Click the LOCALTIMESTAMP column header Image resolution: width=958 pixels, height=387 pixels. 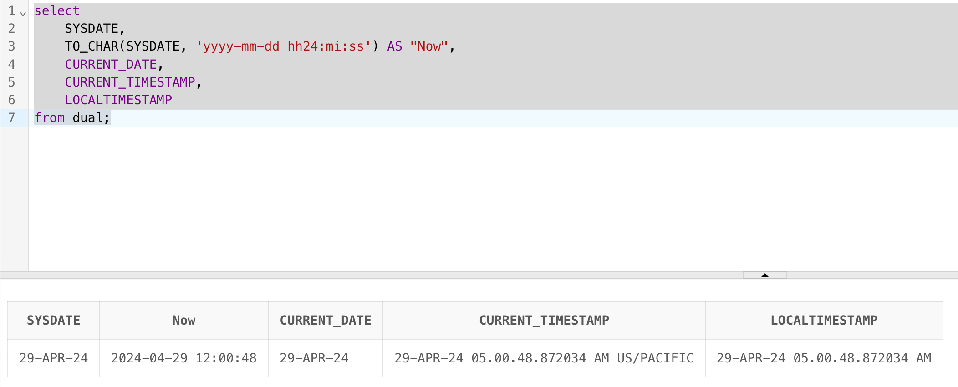[824, 321]
